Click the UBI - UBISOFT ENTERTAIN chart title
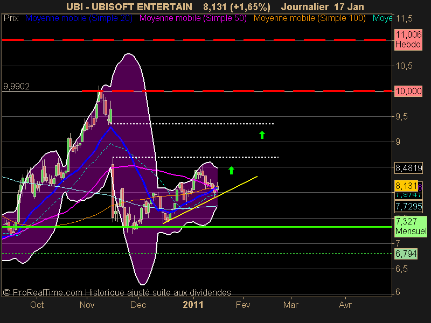 pos(129,6)
